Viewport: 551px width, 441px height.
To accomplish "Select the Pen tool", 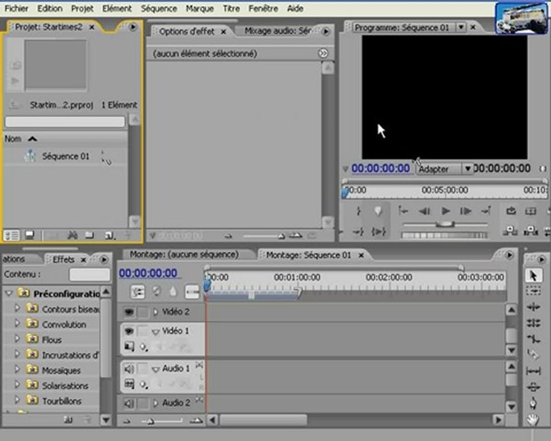I will tap(533, 403).
